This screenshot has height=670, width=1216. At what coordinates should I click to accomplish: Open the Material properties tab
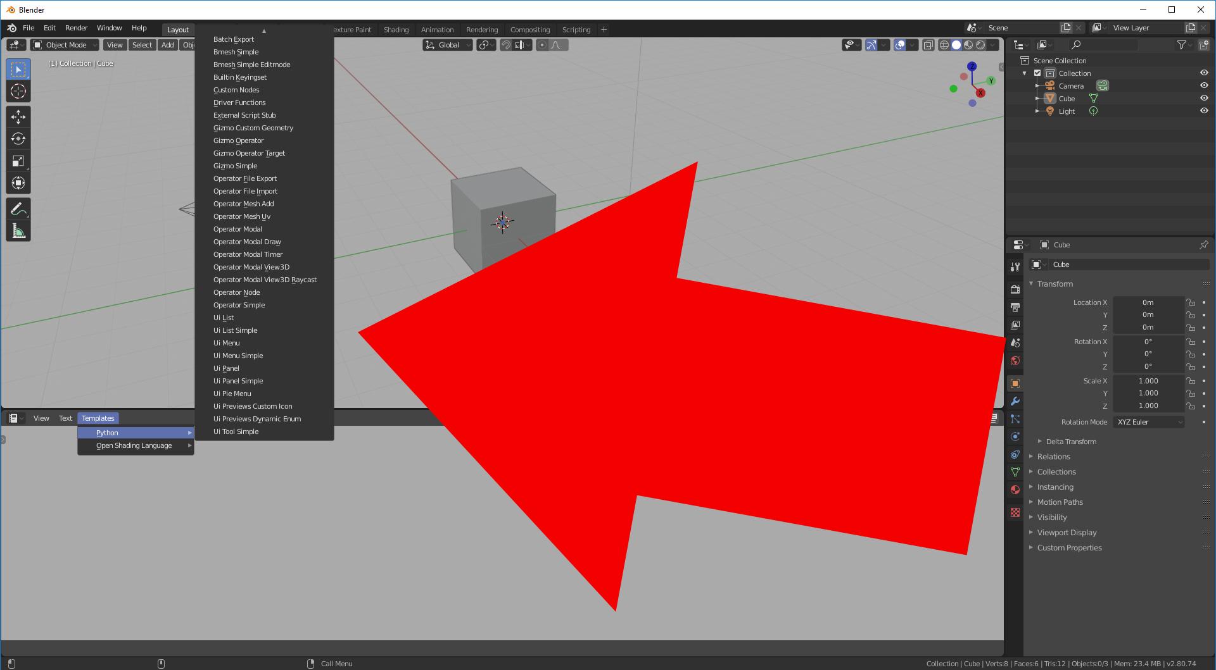(1015, 490)
